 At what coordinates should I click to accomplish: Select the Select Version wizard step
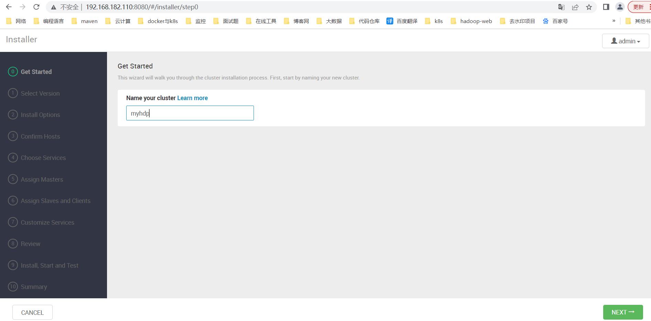click(34, 93)
